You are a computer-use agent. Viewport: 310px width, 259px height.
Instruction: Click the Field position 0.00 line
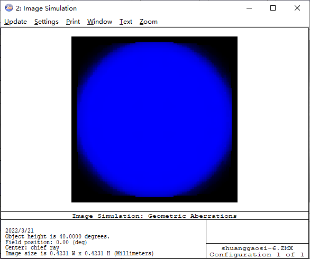(x=46, y=242)
